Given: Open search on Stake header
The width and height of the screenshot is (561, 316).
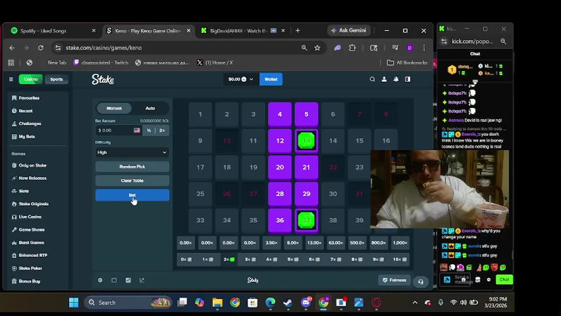Looking at the screenshot, I should point(372,79).
